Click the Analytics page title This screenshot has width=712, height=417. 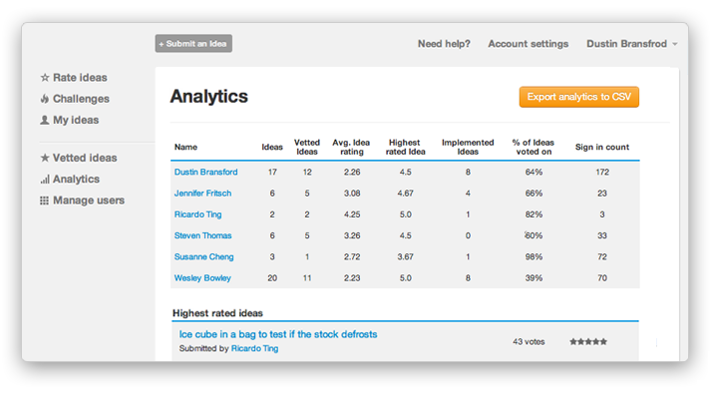pos(208,97)
